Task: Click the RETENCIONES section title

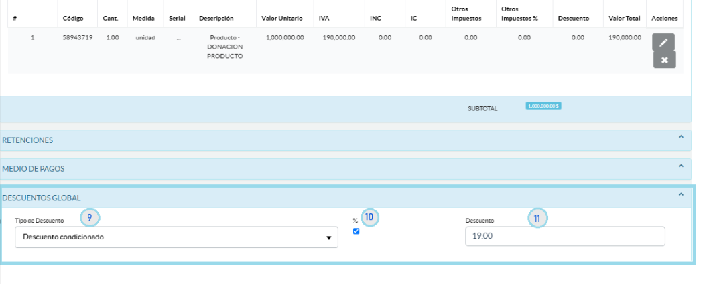Action: coord(28,140)
